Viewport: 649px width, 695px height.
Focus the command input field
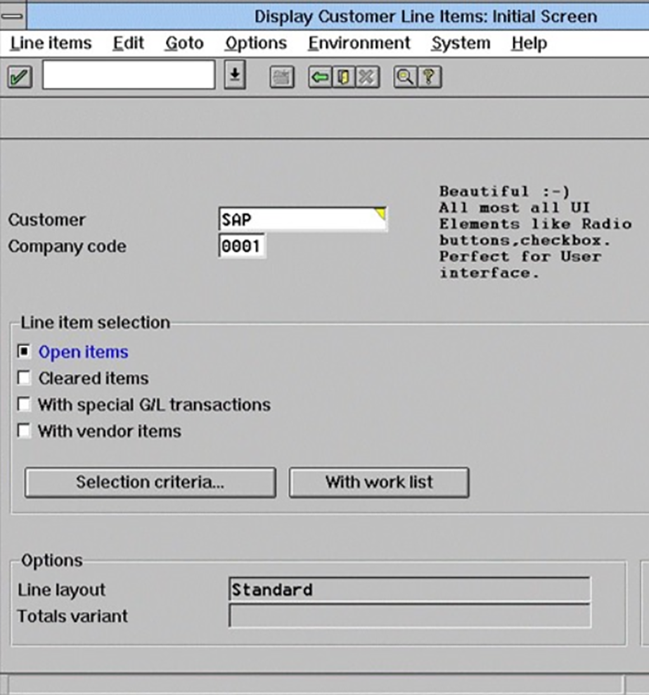(x=128, y=76)
